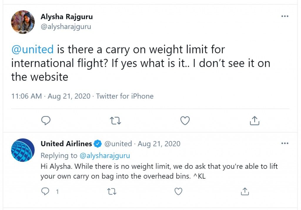
Task: Share Alysha Rajguru's tweet
Action: click(255, 121)
